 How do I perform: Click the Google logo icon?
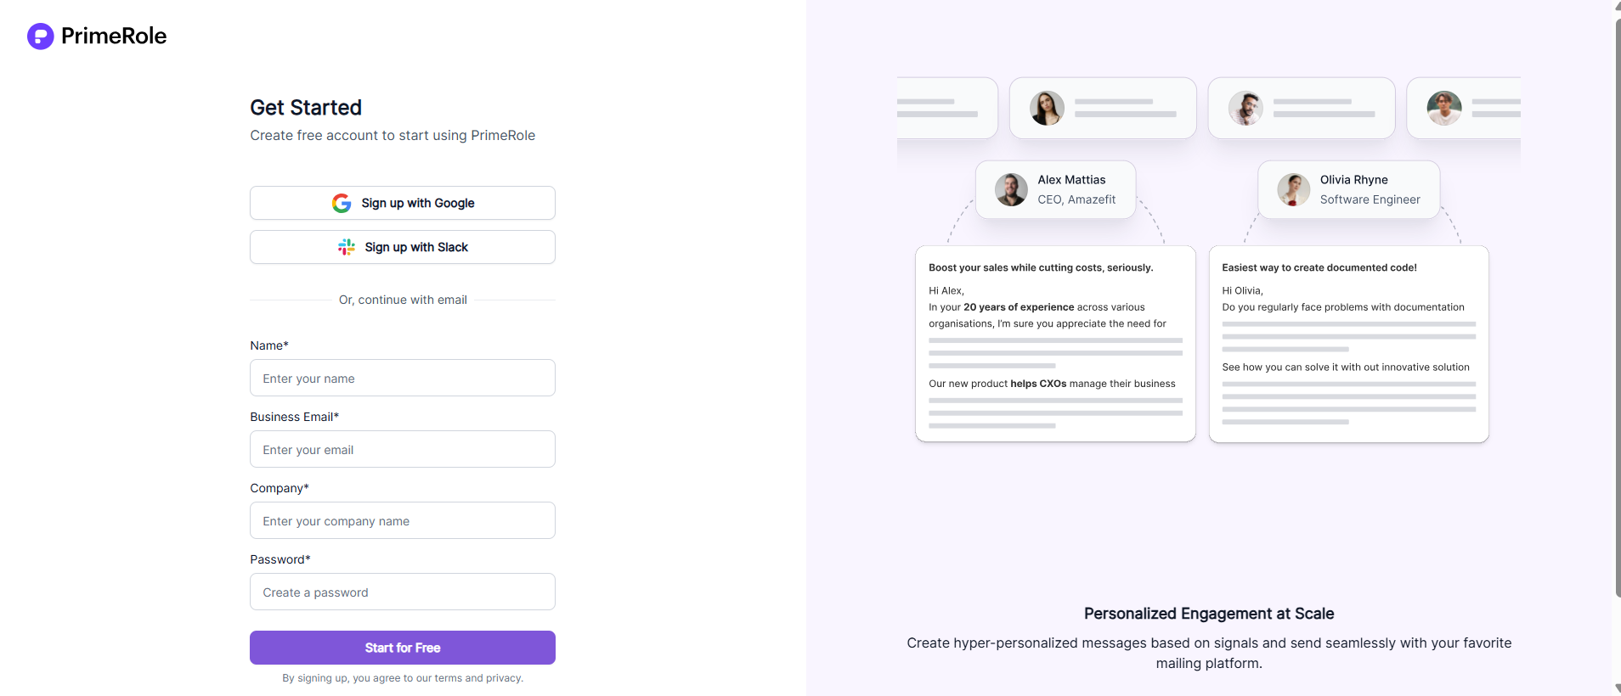[x=342, y=203]
